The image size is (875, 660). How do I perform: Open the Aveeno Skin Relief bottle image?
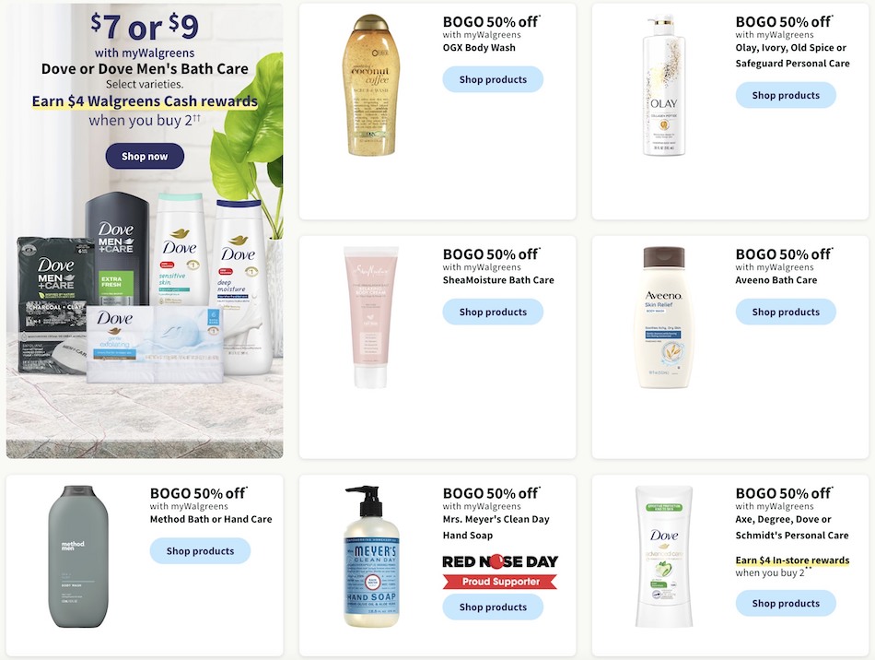(663, 316)
